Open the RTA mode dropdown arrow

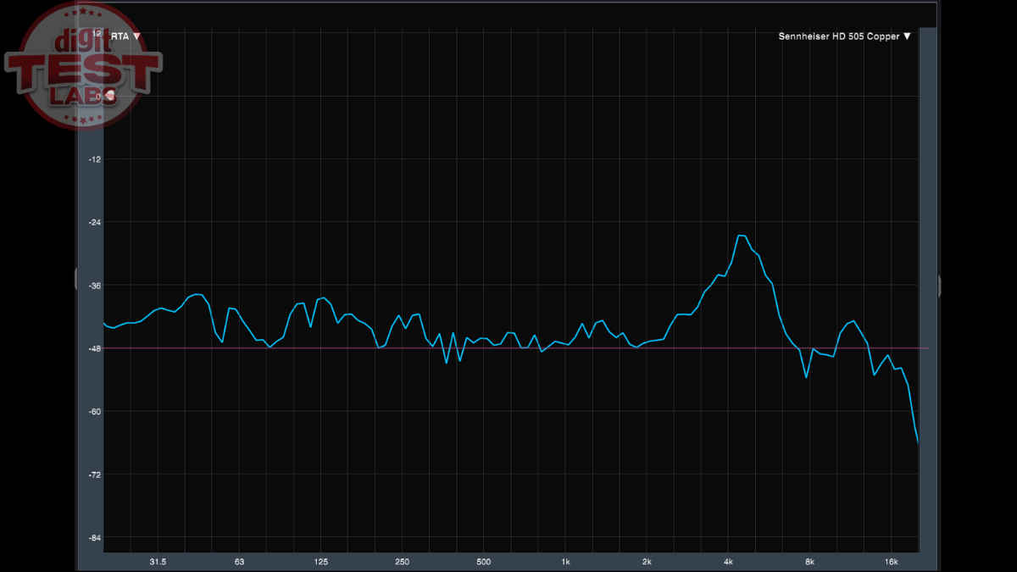(137, 36)
